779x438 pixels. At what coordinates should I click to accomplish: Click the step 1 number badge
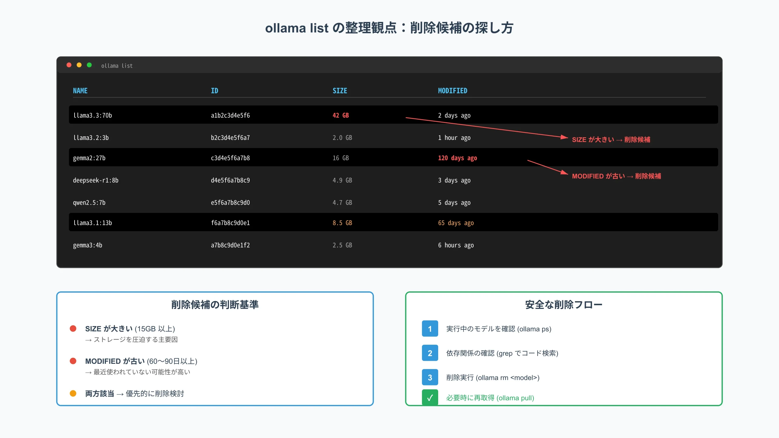430,328
